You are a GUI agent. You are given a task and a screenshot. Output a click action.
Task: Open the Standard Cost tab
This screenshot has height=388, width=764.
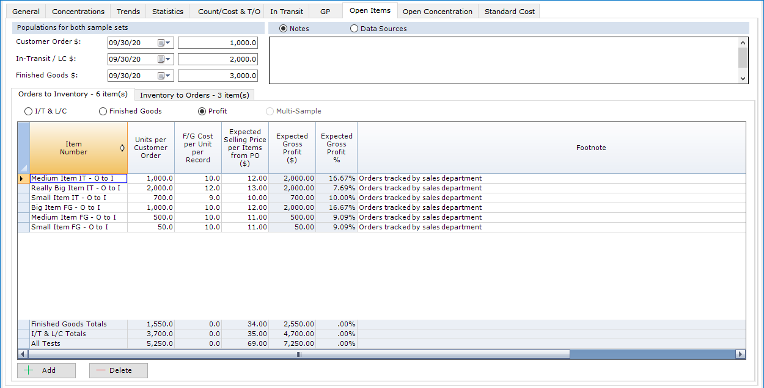coord(509,11)
